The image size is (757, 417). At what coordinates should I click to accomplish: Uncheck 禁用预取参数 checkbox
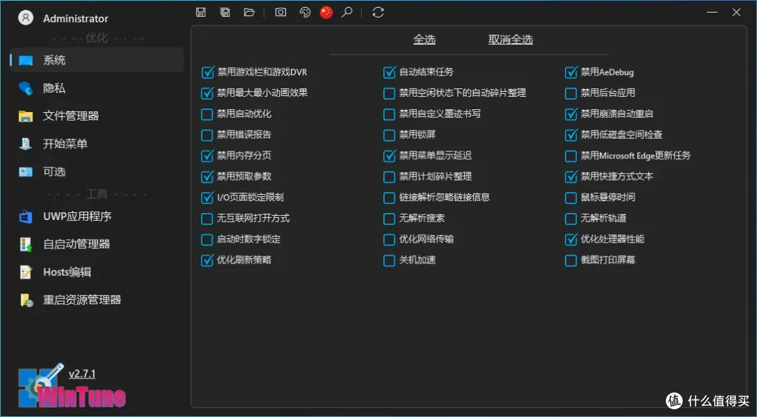click(x=207, y=177)
